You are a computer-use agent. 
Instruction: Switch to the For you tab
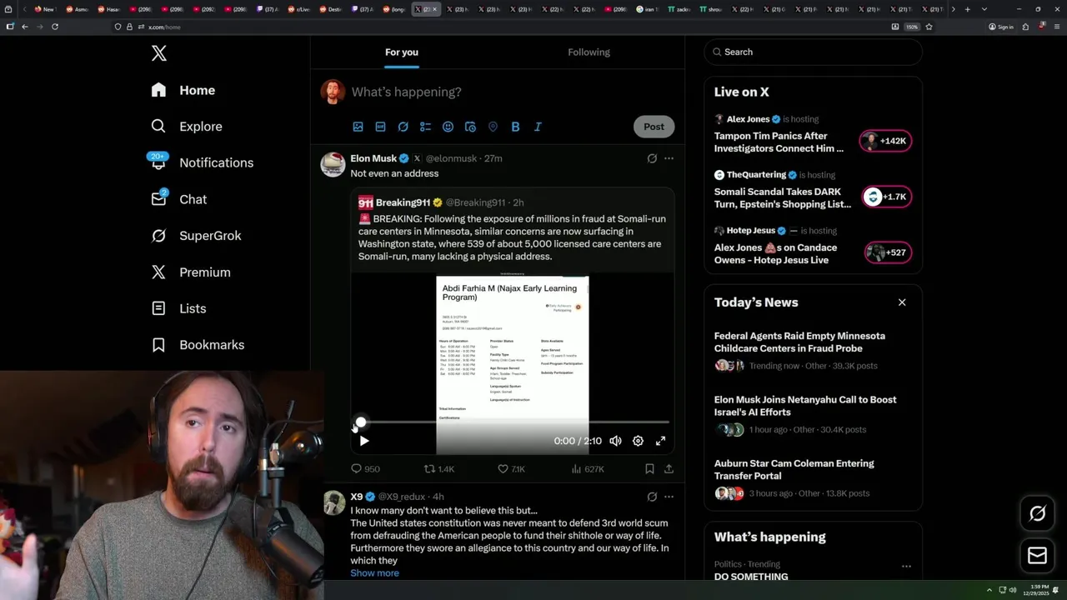pyautogui.click(x=402, y=52)
